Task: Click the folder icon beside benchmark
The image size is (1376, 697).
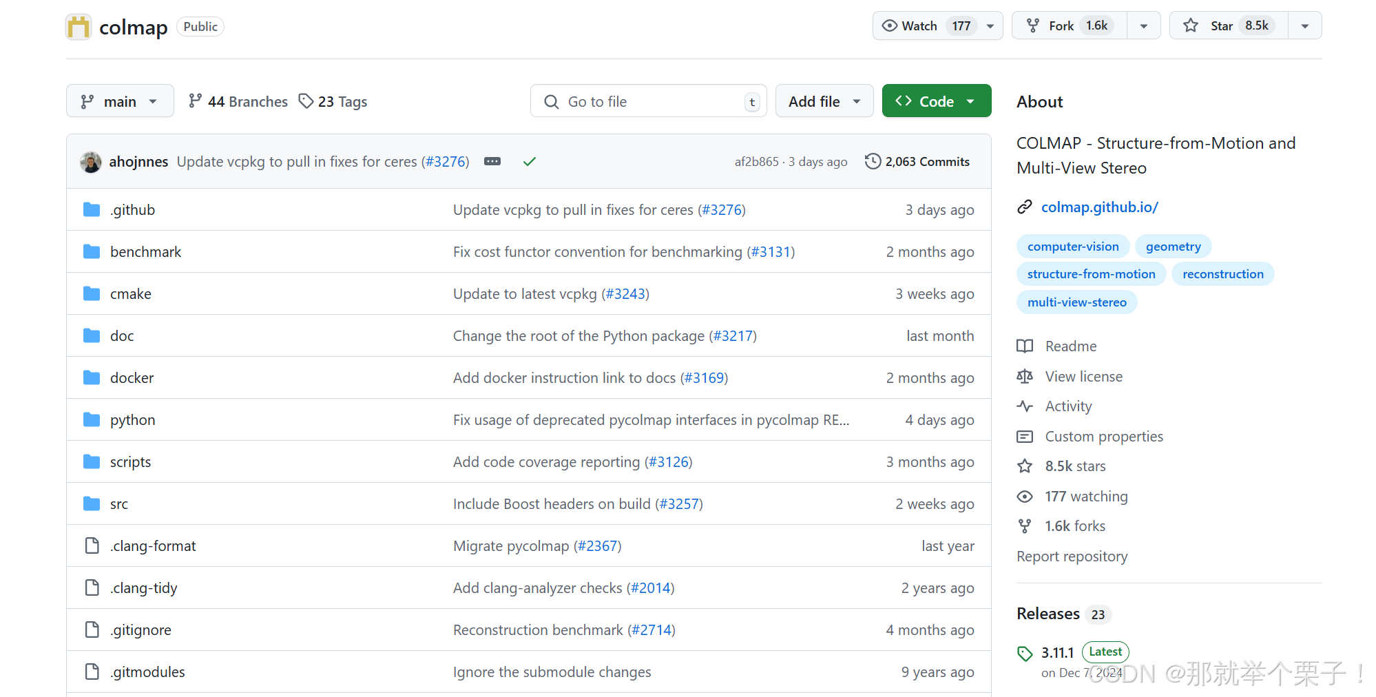Action: tap(92, 252)
